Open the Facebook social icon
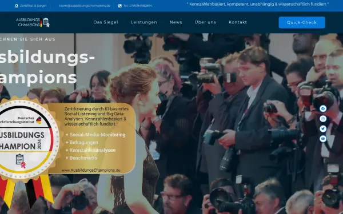This screenshot has height=214, width=343. point(323,108)
